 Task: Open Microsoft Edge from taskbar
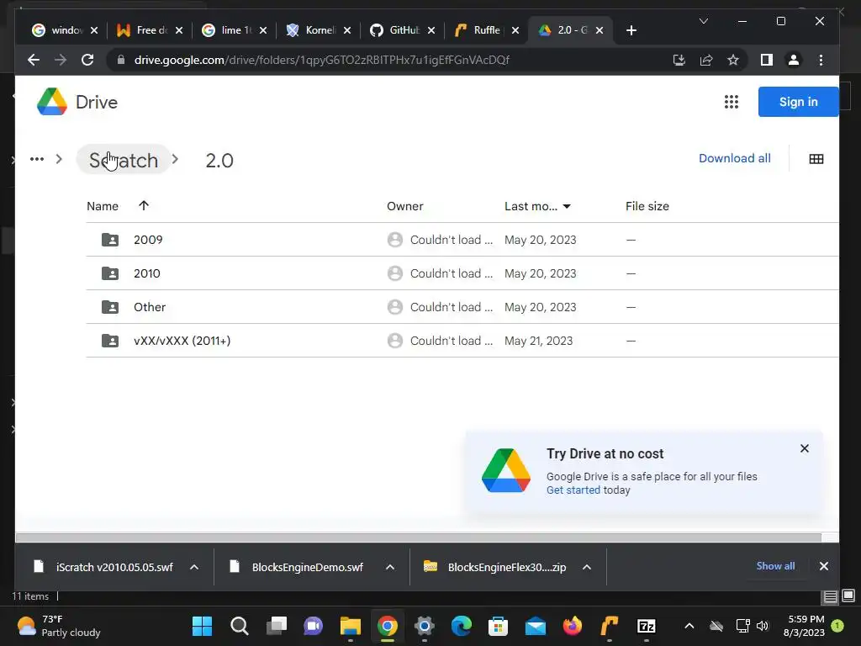click(x=462, y=626)
